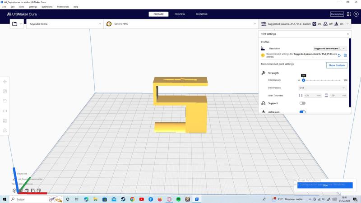Image resolution: width=361 pixels, height=203 pixels.
Task: Open Spotify from the taskbar
Action: point(178,199)
